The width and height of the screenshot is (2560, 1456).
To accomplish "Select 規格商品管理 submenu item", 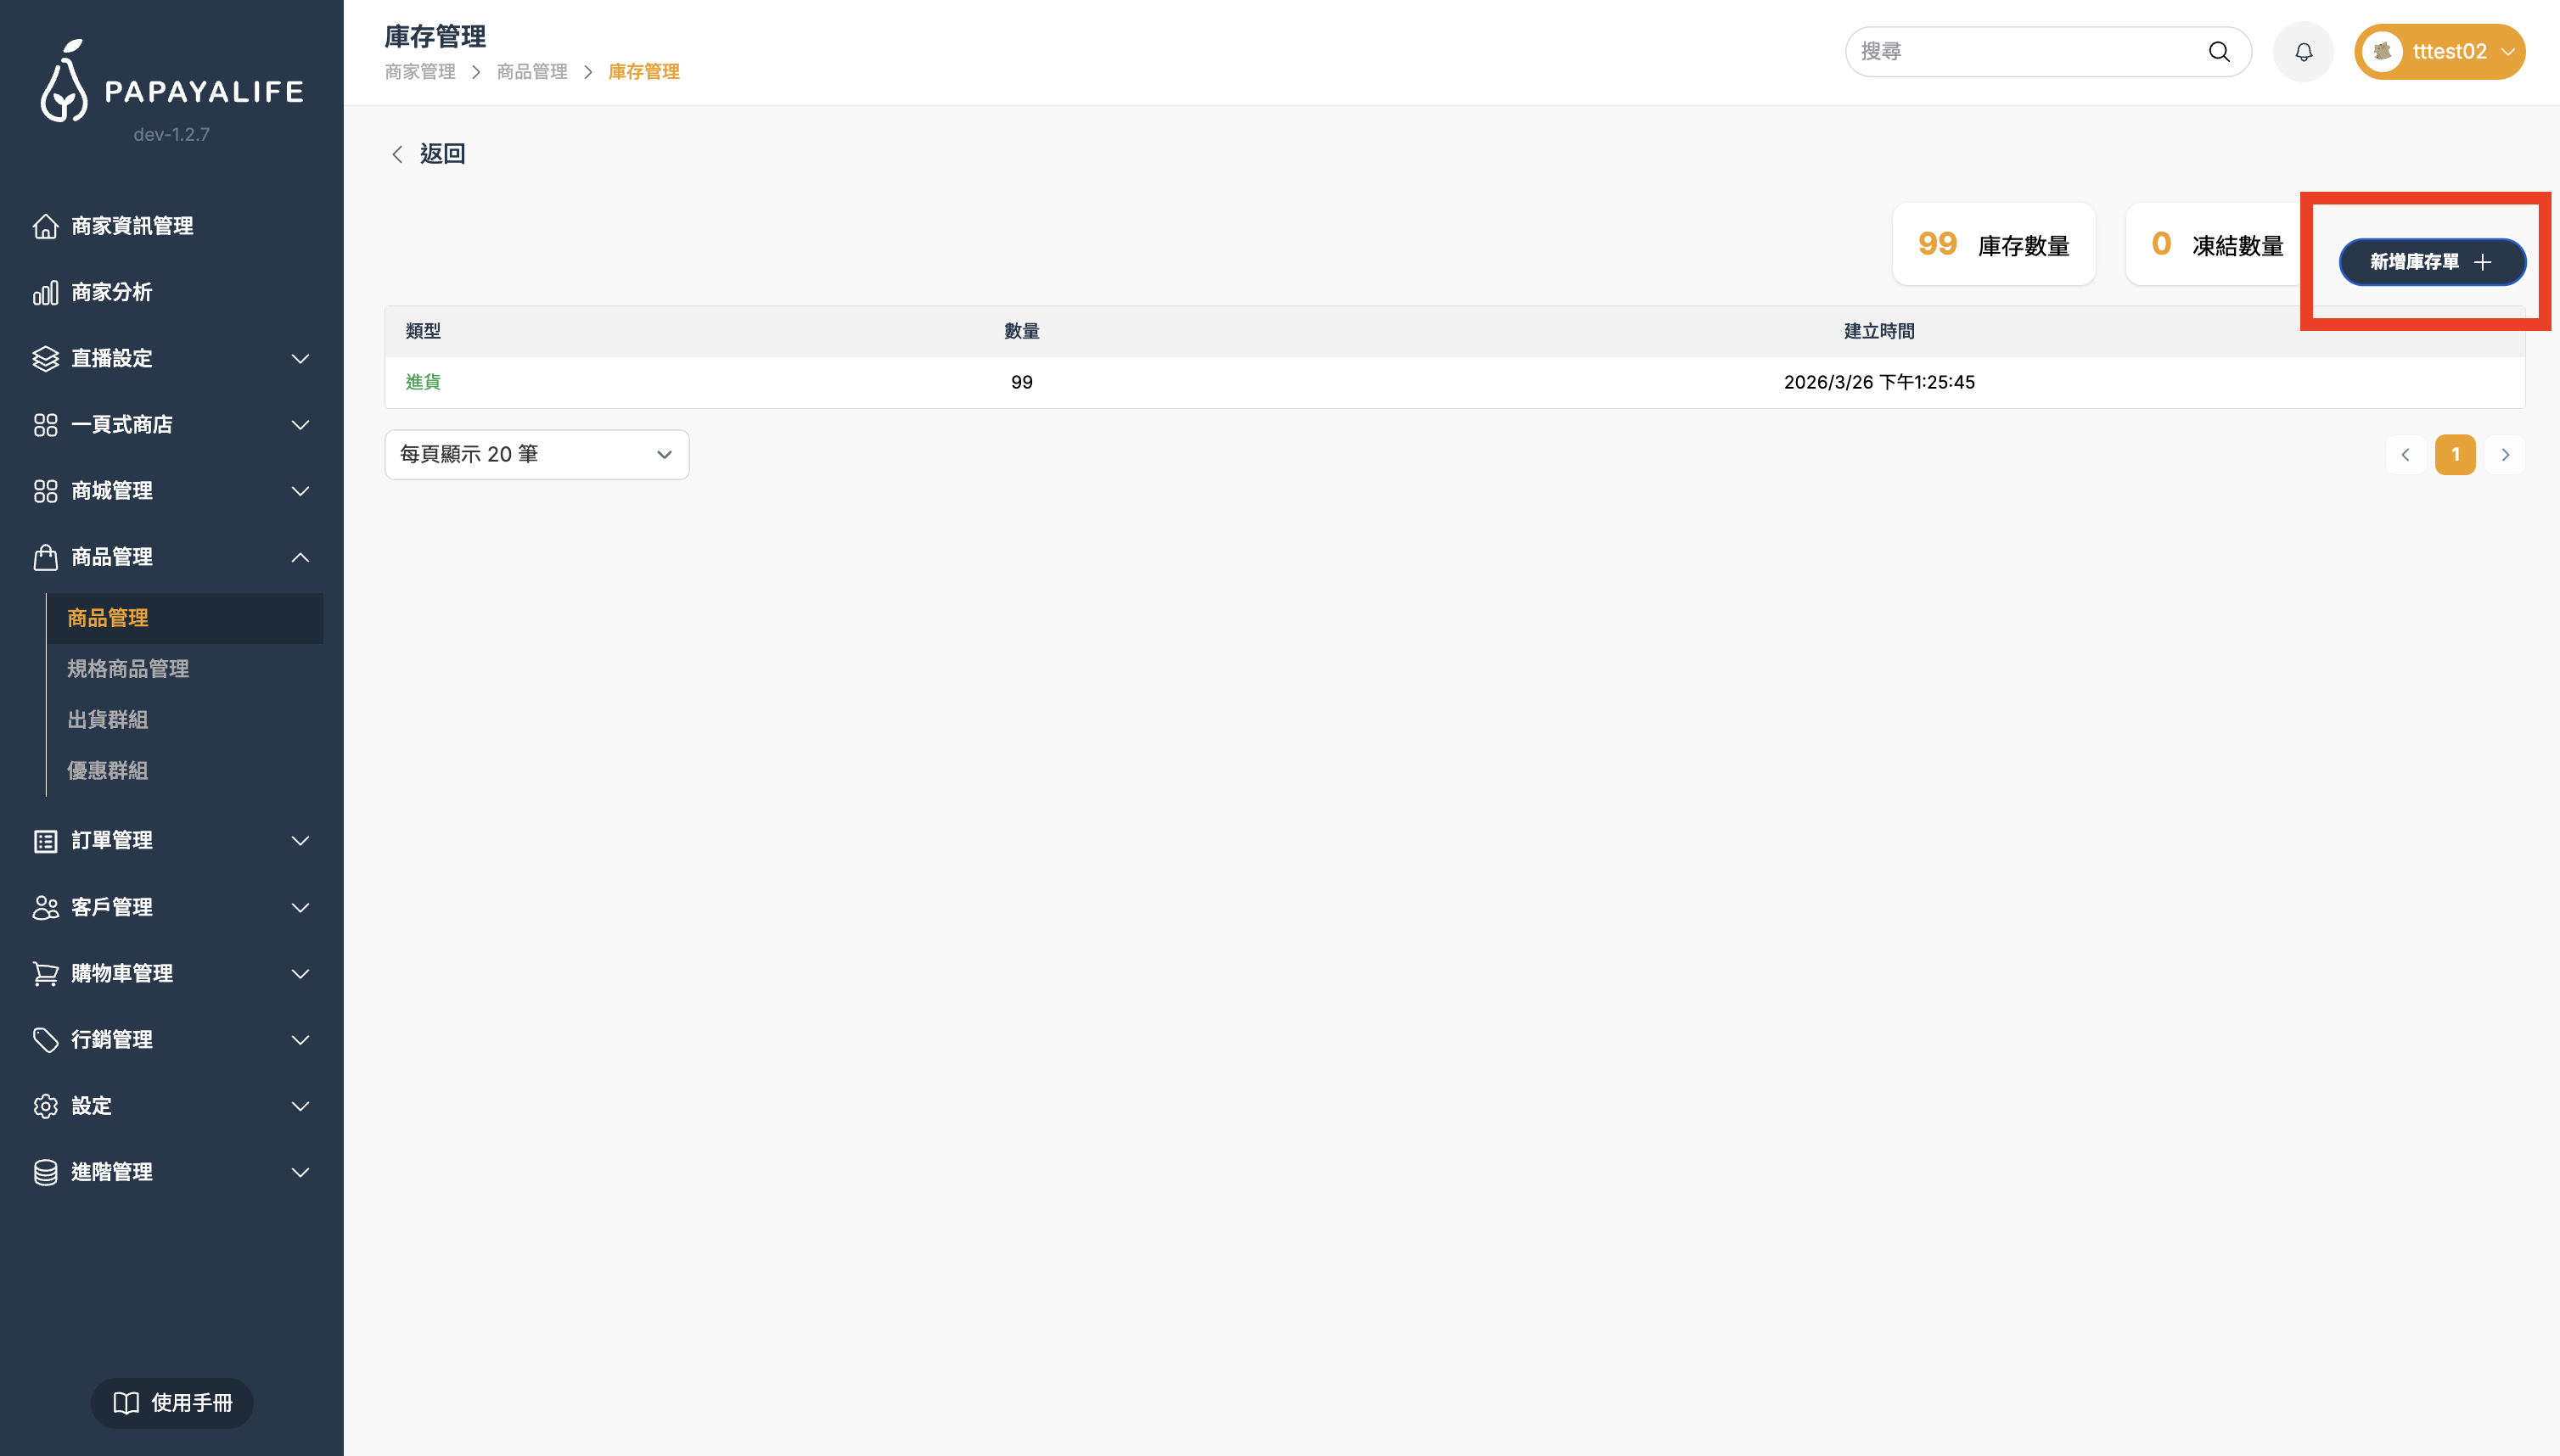I will (128, 668).
